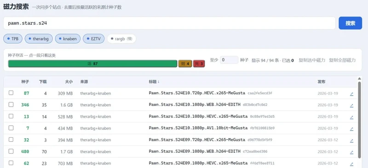Select checkbox for S24E10.1080p.WEB.h264-EDITH

click(x=11, y=104)
